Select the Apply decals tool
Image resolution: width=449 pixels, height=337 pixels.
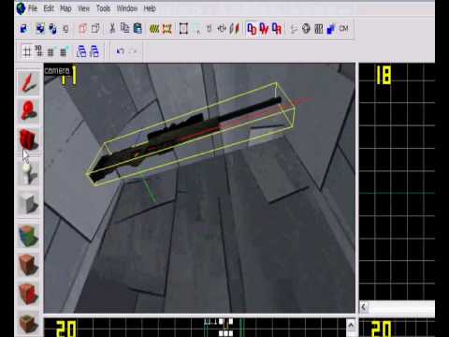point(28,294)
